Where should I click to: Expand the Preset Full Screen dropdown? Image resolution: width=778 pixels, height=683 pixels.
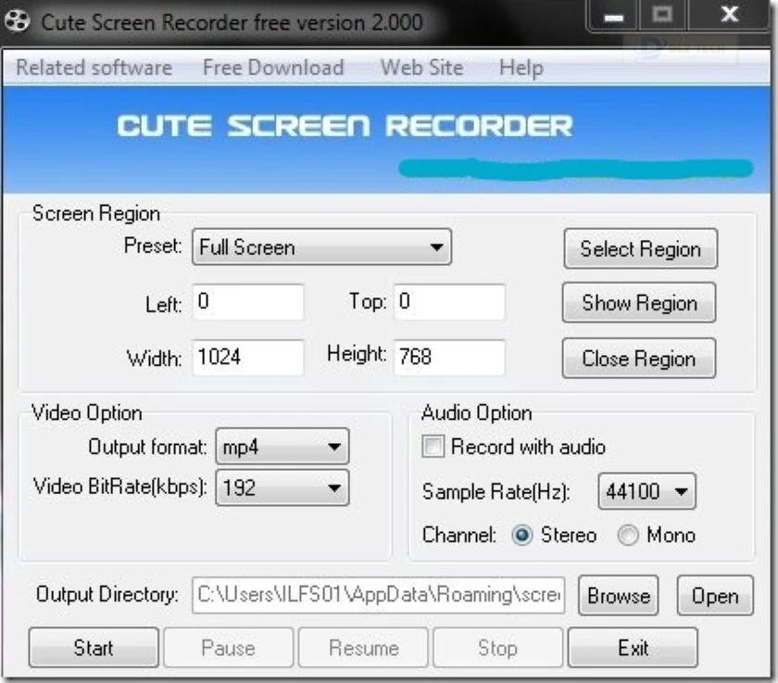pos(321,247)
